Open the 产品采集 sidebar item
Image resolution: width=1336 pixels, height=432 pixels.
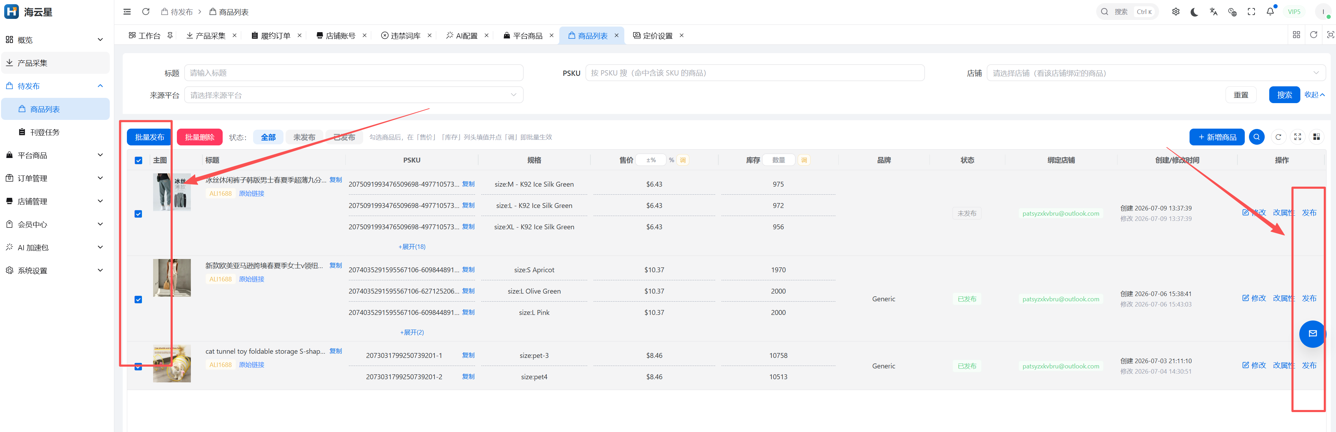[x=55, y=63]
